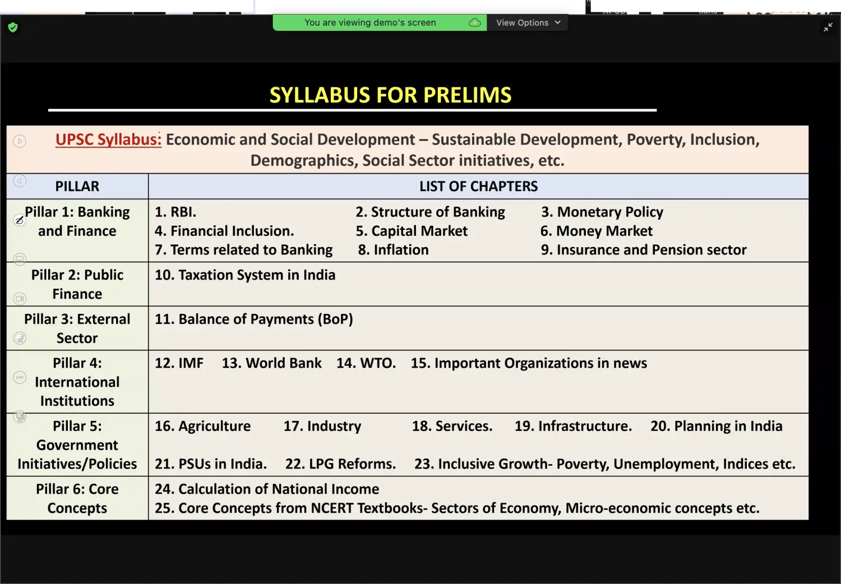Click chapter '10. Taxation System in India'
The height and width of the screenshot is (584, 841).
245,275
